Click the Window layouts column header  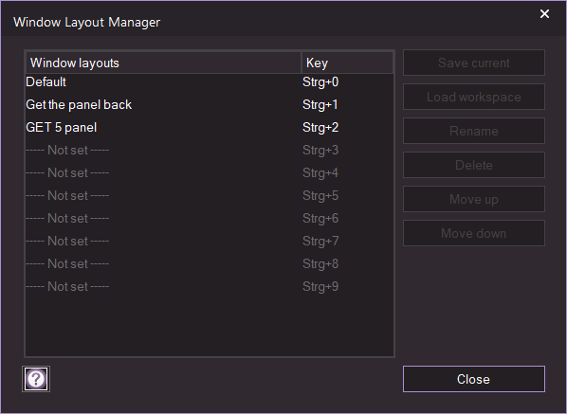click(163, 63)
